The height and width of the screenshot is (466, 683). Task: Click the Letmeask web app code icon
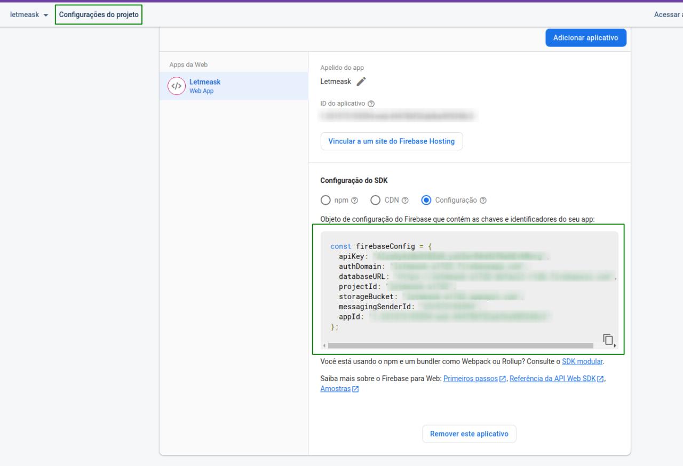click(177, 86)
